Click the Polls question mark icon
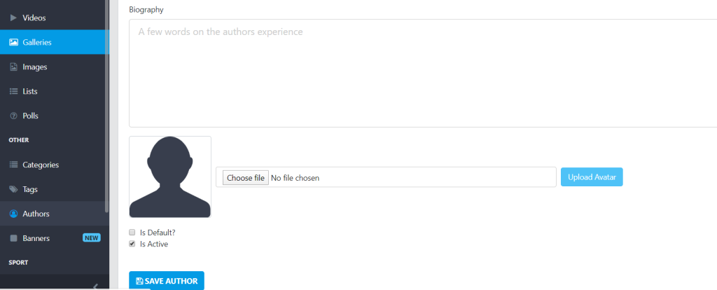 (x=14, y=116)
